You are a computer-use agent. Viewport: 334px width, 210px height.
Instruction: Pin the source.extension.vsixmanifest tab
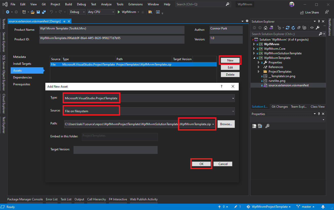pos(64,22)
